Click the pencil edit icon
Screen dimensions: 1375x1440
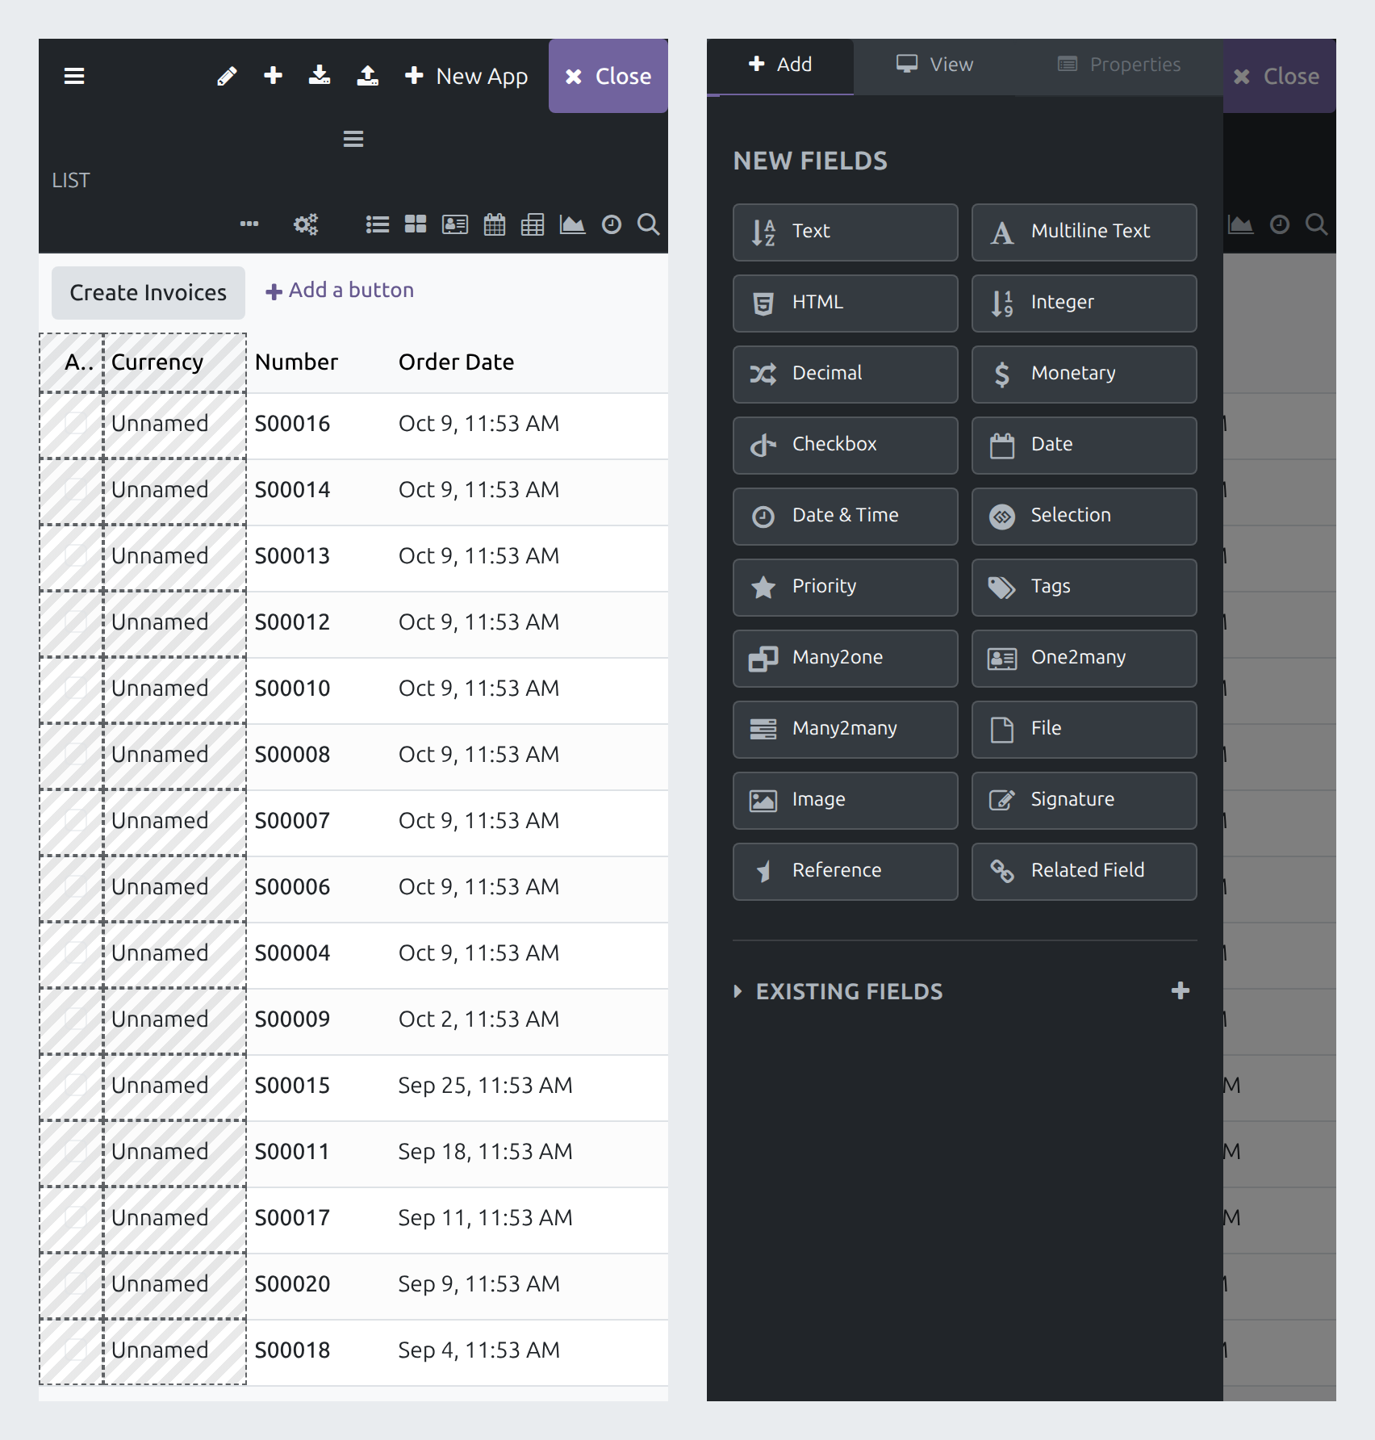tap(228, 76)
